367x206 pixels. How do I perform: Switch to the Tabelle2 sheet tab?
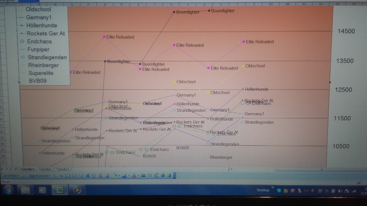(45, 169)
